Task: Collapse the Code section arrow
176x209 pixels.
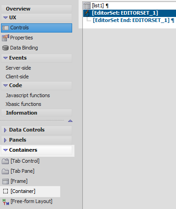Action: (x=6, y=86)
